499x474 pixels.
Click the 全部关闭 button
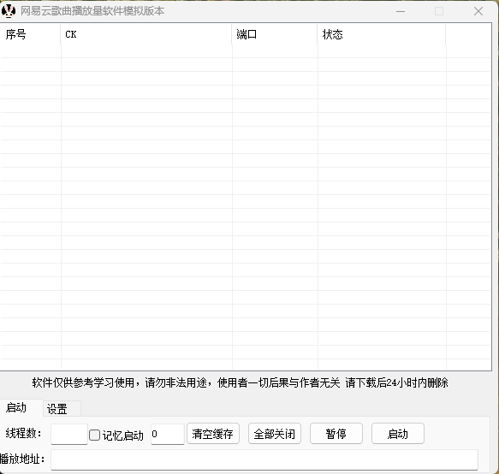(x=275, y=434)
